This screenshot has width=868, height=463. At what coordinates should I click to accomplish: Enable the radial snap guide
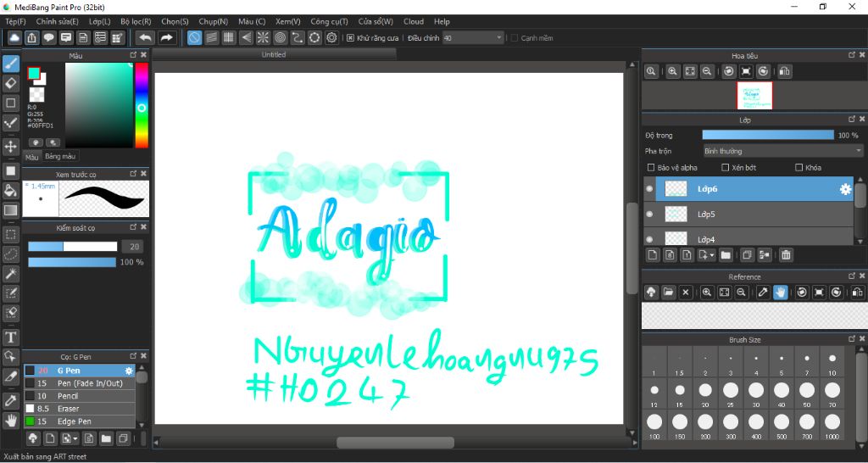tap(263, 37)
